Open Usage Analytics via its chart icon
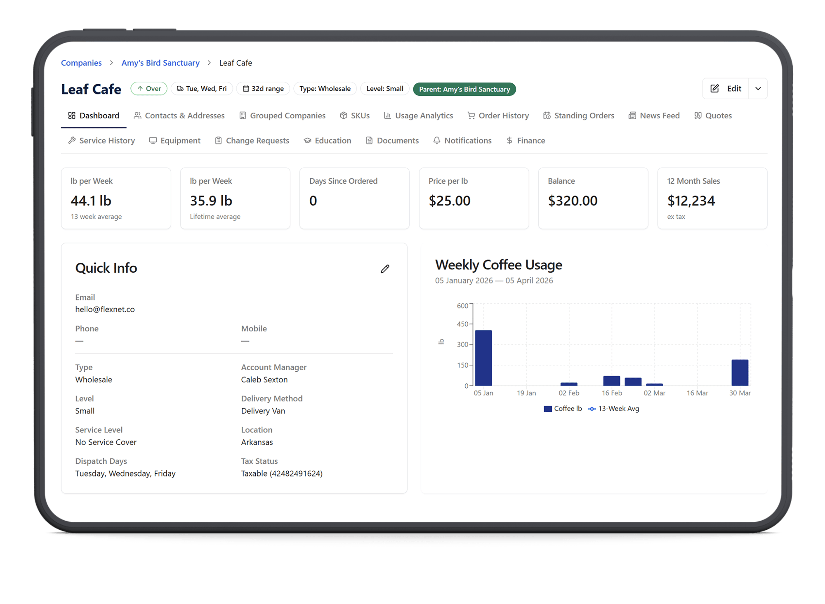This screenshot has width=825, height=604. click(387, 116)
